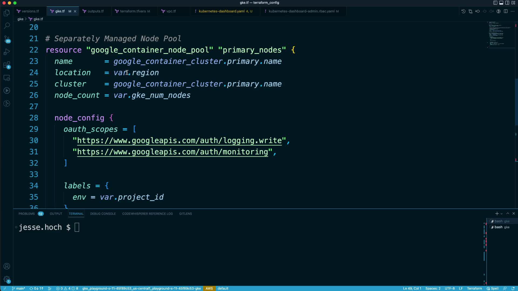Open the Search view in activity bar
This screenshot has width=518, height=291.
coord(7,26)
